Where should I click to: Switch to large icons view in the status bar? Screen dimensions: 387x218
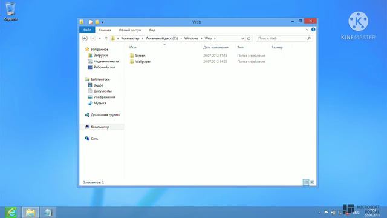click(x=312, y=182)
